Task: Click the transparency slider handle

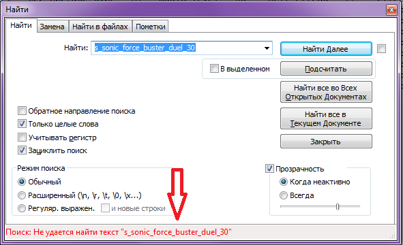Action: [338, 206]
